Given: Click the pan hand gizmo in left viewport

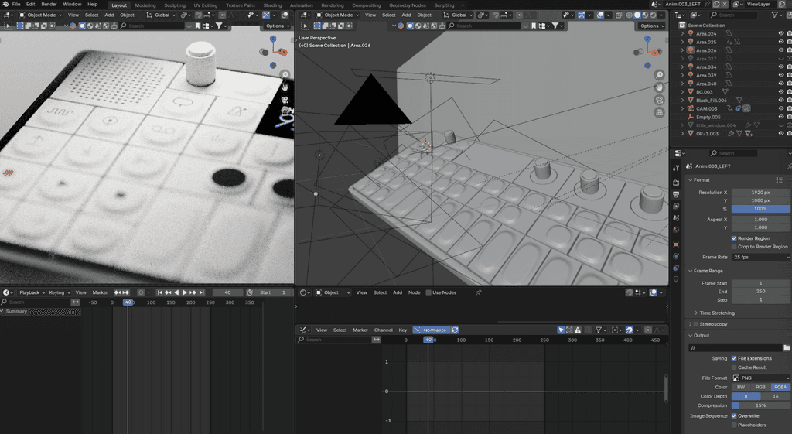Looking at the screenshot, I should click(285, 87).
